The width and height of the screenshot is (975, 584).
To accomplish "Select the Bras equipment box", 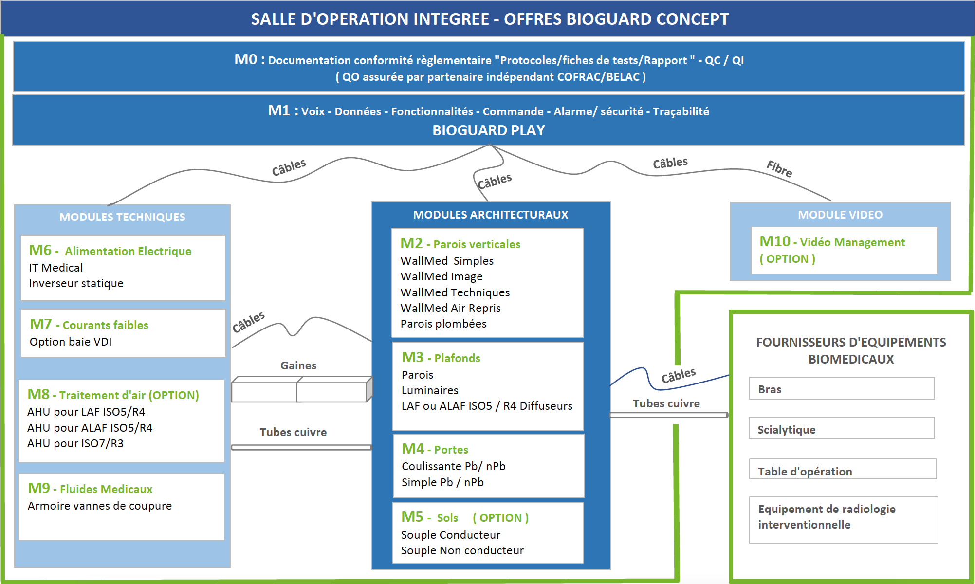I will pyautogui.click(x=842, y=388).
